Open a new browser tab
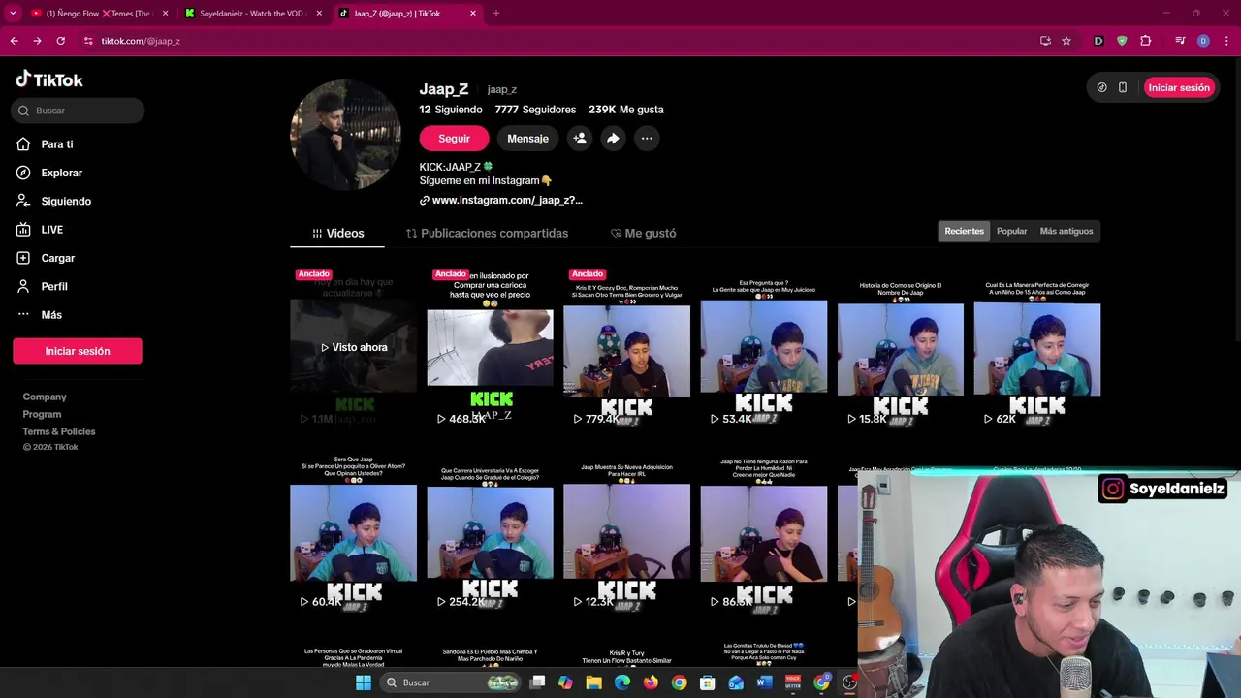 coord(495,14)
